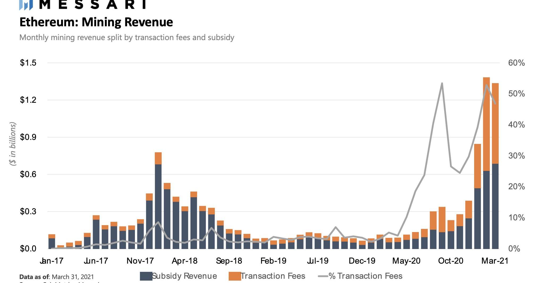Click the Jul-19 x-axis label
Image resolution: width=536 pixels, height=283 pixels.
point(318,261)
